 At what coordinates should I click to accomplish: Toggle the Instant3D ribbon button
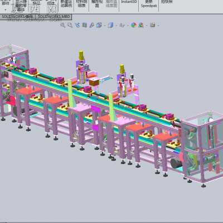click(x=129, y=2)
